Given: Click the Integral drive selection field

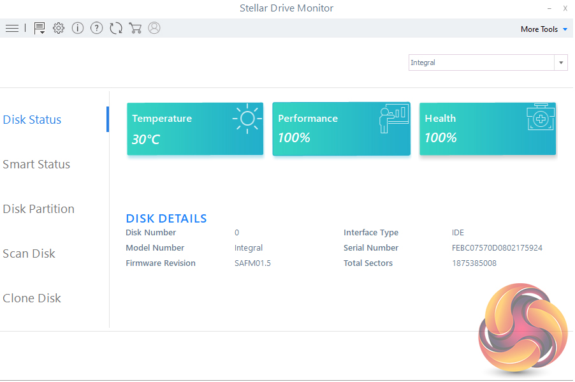Looking at the screenshot, I should click(481, 62).
